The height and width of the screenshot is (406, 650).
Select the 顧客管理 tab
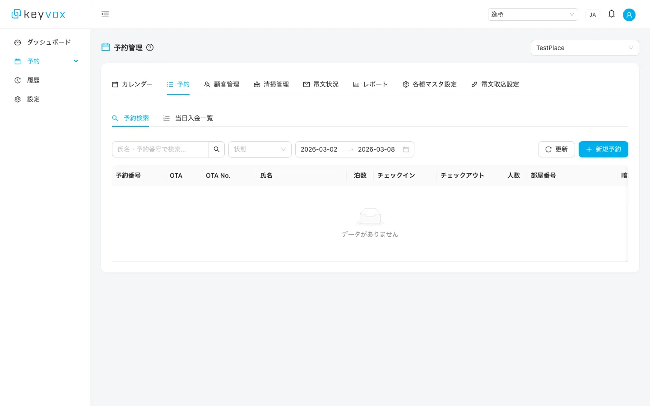pos(222,84)
